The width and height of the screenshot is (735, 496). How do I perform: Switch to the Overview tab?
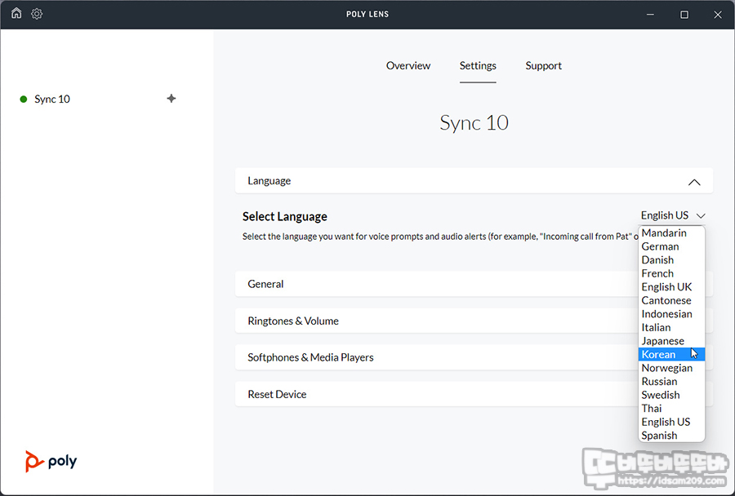(x=408, y=65)
